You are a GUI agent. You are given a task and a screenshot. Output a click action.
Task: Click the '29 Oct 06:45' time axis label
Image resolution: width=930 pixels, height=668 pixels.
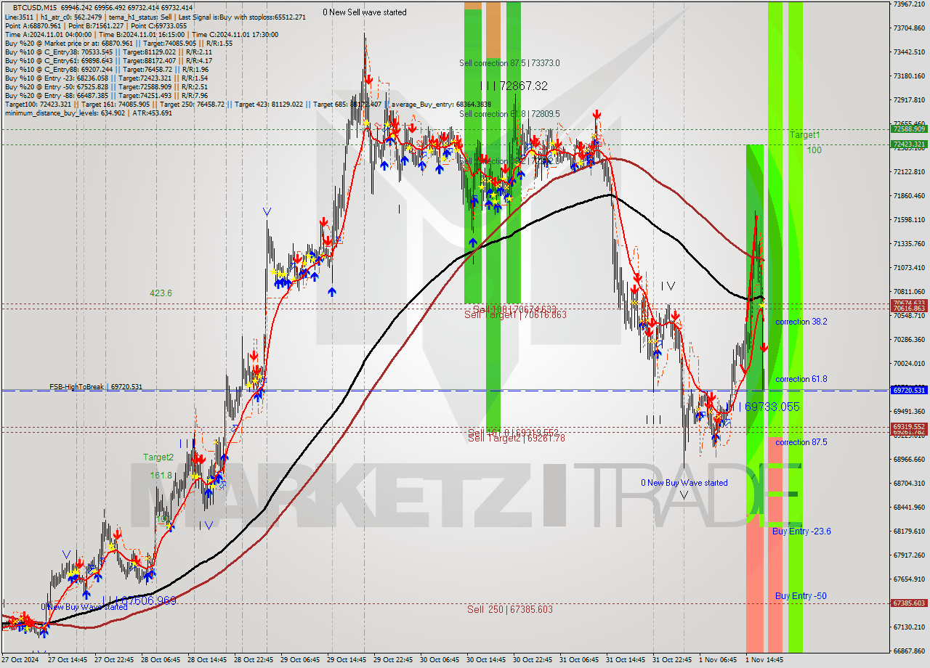point(301,660)
